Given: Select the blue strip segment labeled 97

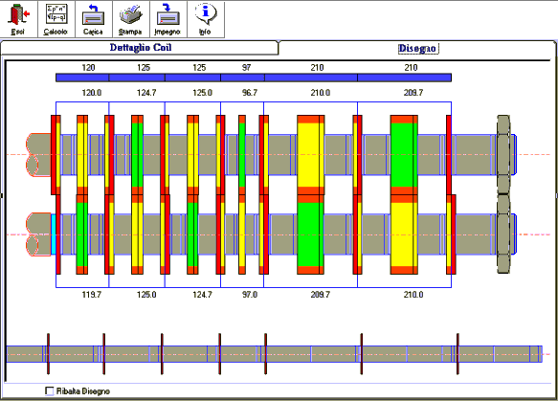Looking at the screenshot, I should [x=243, y=78].
